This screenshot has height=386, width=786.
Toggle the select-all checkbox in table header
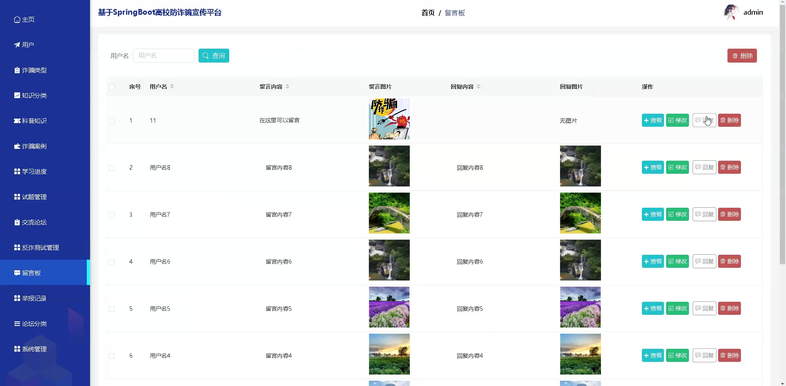click(x=112, y=87)
